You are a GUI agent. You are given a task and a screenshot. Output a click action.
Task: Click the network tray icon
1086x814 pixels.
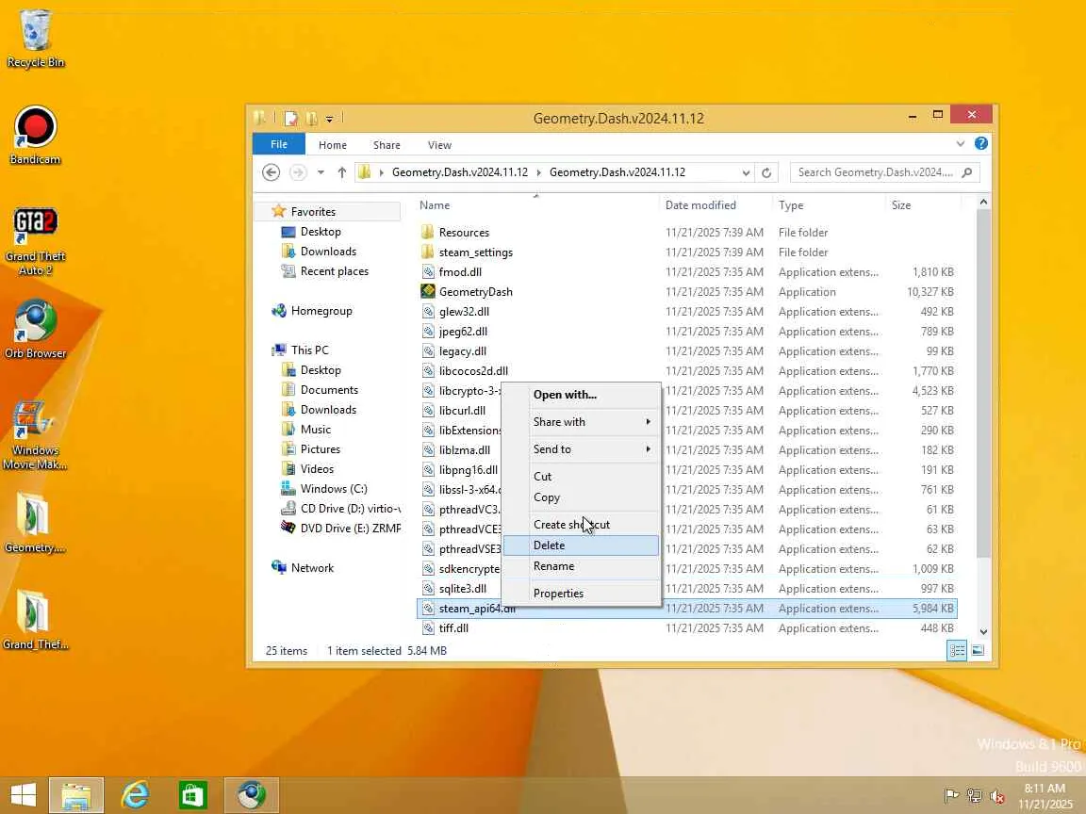[x=975, y=796]
